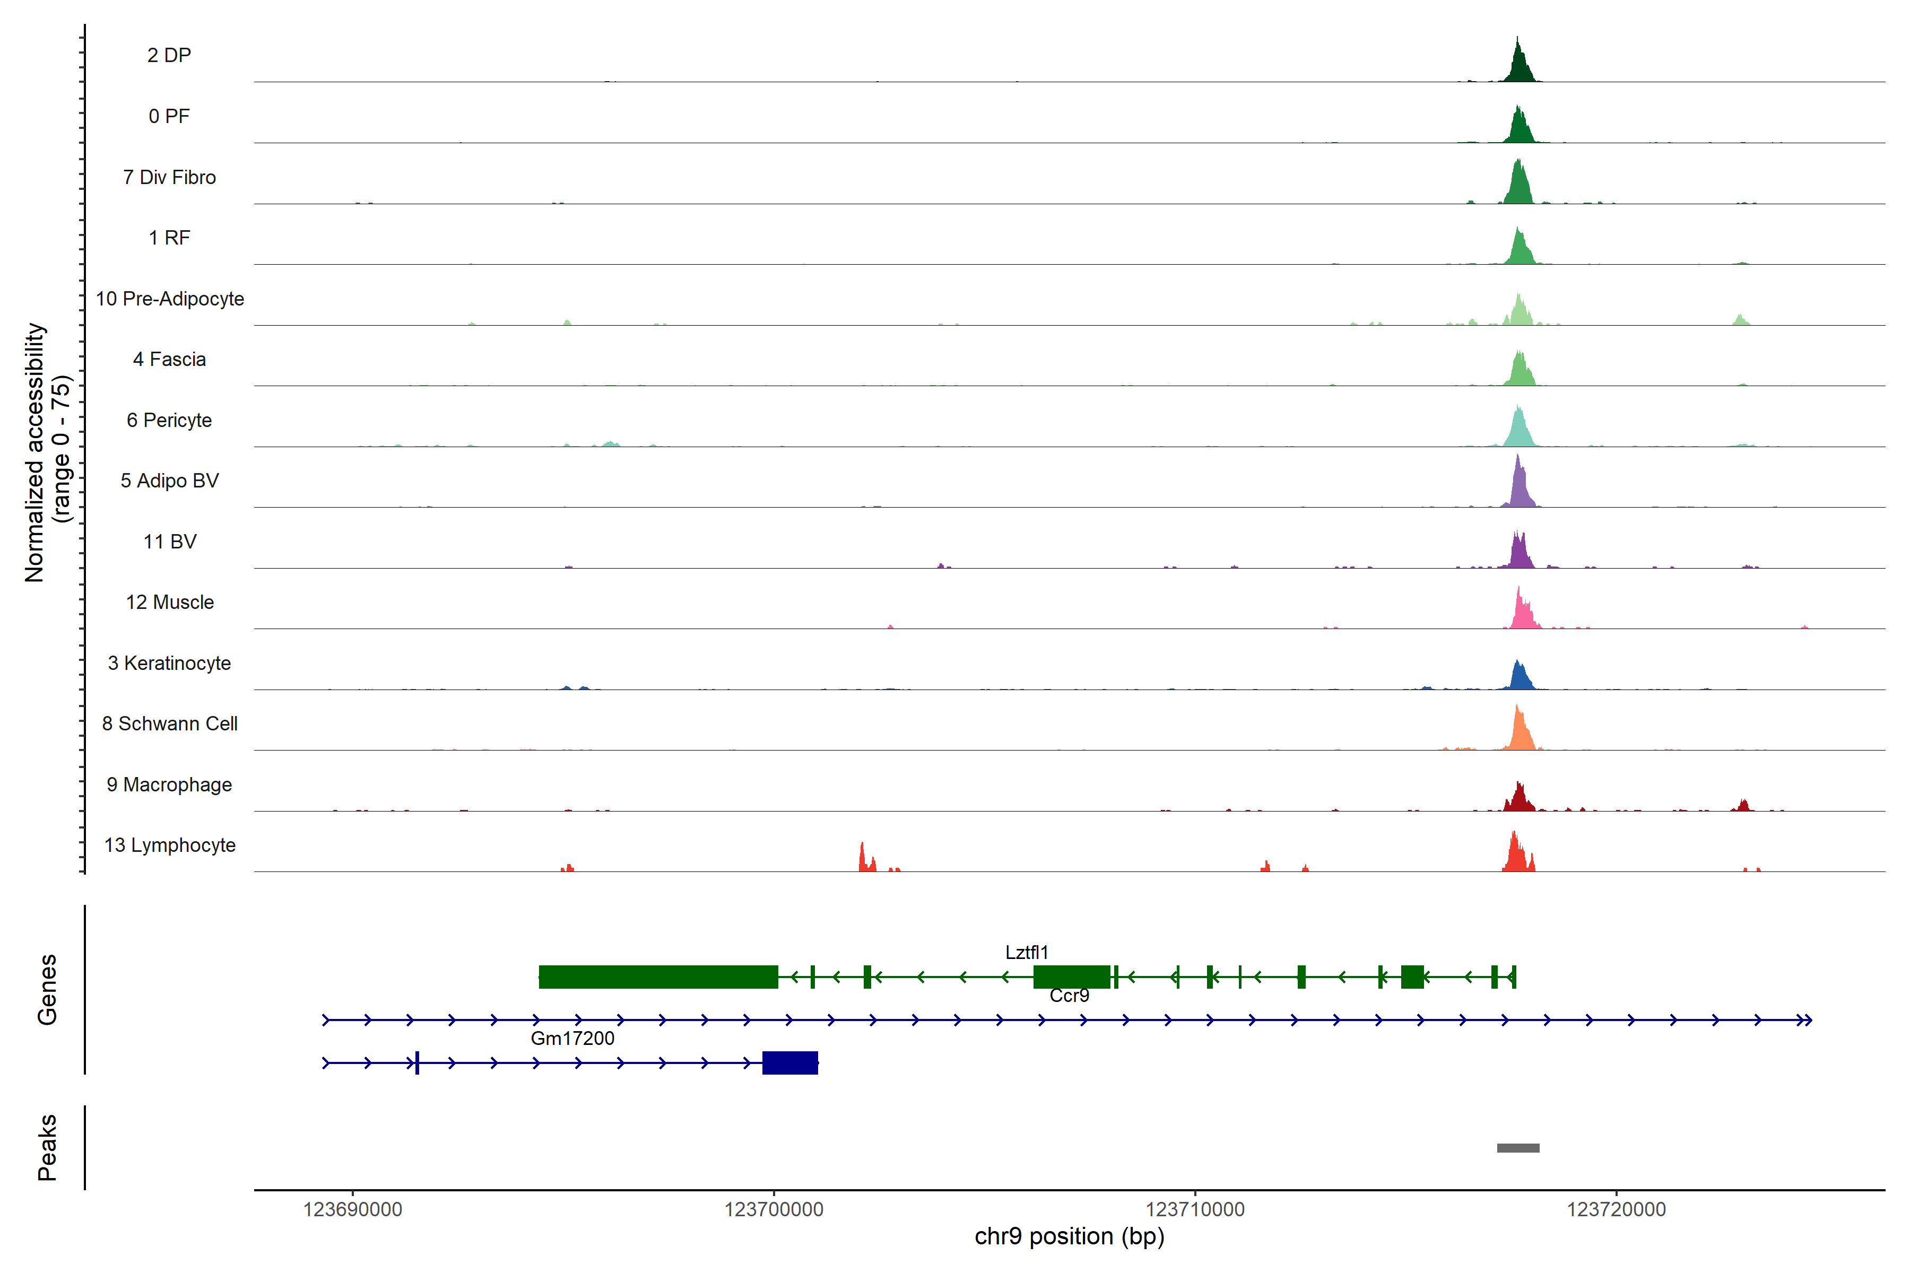Click the pink 12 Muscle peak
The image size is (1910, 1273).
[x=1523, y=615]
